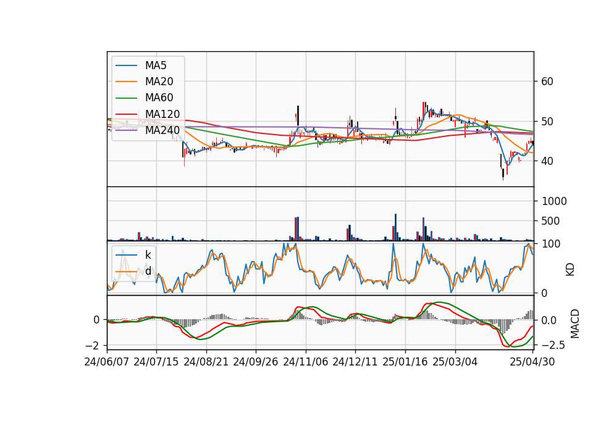Click the 24/11/06 date tick label
Viewport: 593px width, 426px height.
[x=306, y=362]
